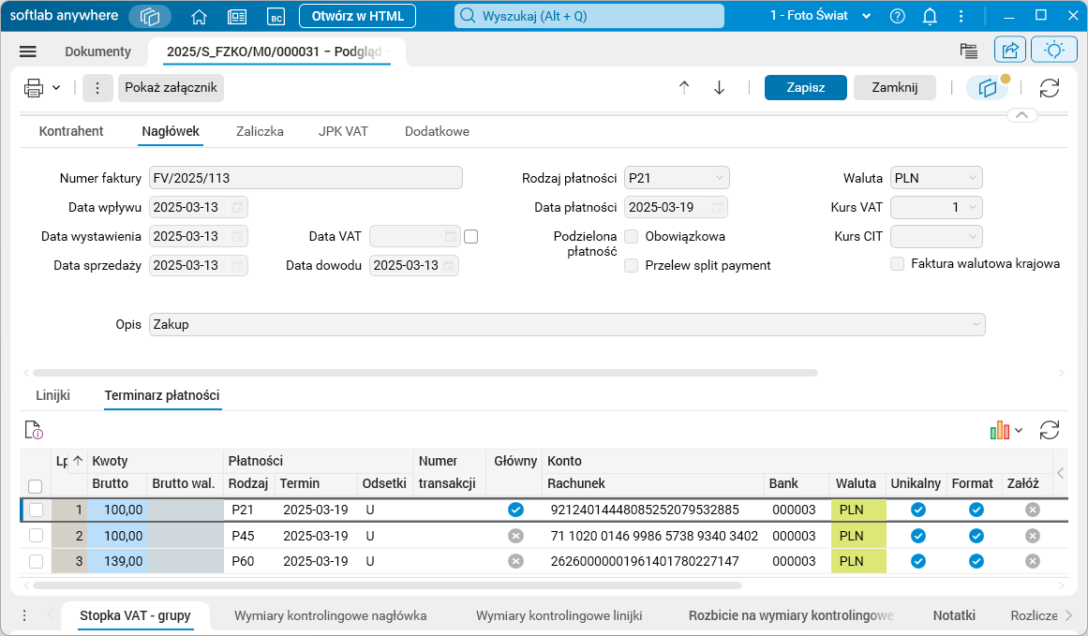The width and height of the screenshot is (1088, 636).
Task: Click Numer faktury field
Action: point(306,178)
